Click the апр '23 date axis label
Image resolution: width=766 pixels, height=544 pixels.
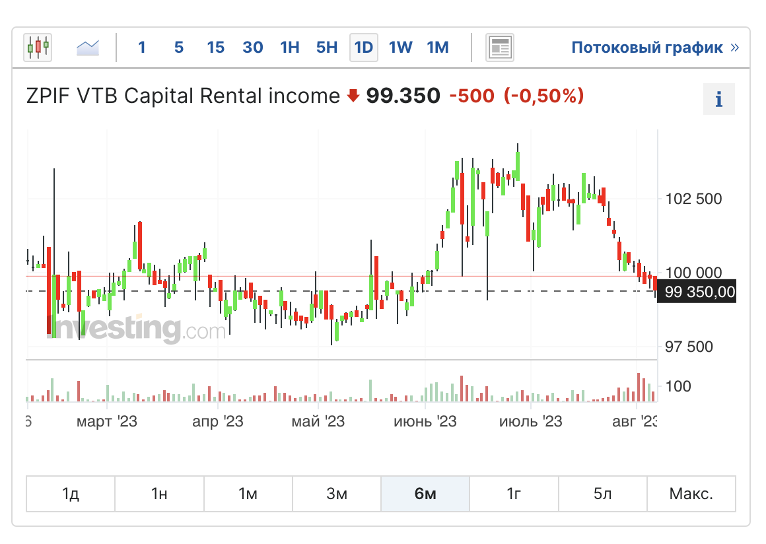pos(217,421)
